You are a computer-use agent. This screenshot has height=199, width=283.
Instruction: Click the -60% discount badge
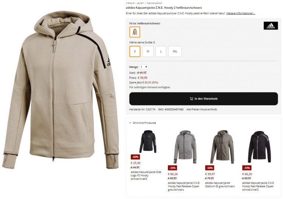click(x=135, y=157)
